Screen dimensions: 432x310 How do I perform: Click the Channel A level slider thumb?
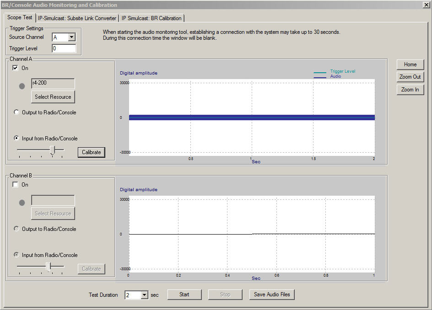click(53, 150)
